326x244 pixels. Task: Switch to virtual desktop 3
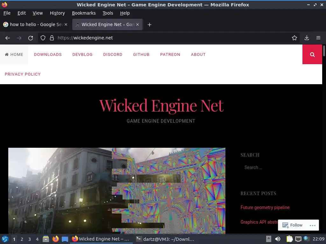point(30,239)
